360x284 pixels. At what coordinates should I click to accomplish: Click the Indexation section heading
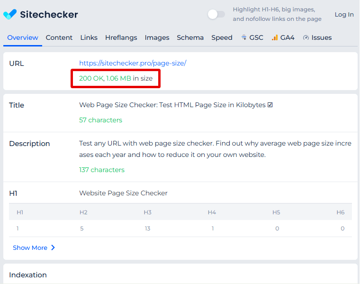(28, 275)
